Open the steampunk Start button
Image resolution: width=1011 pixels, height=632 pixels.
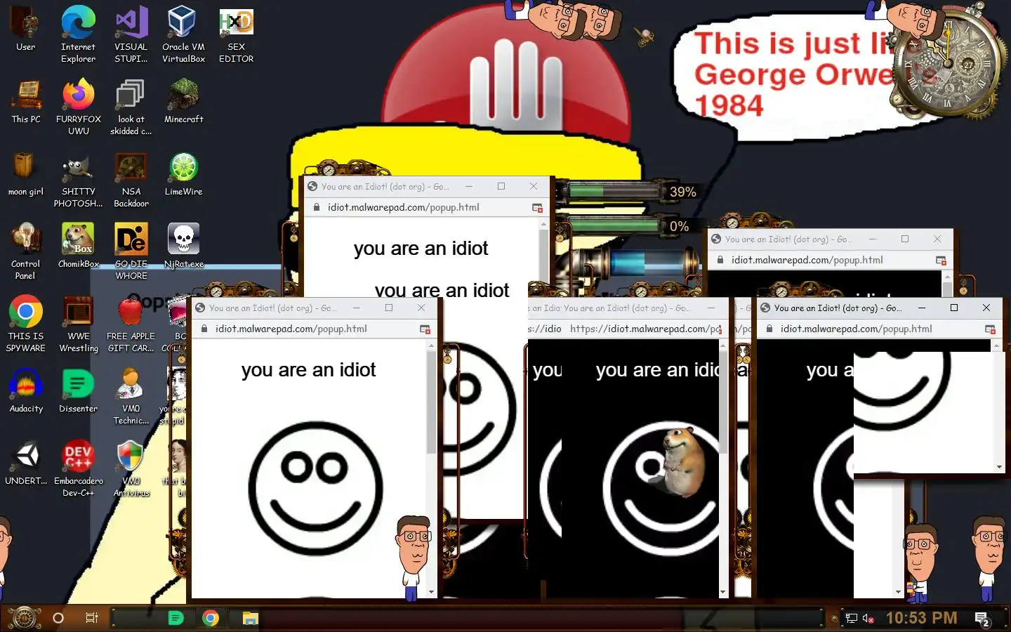click(23, 618)
